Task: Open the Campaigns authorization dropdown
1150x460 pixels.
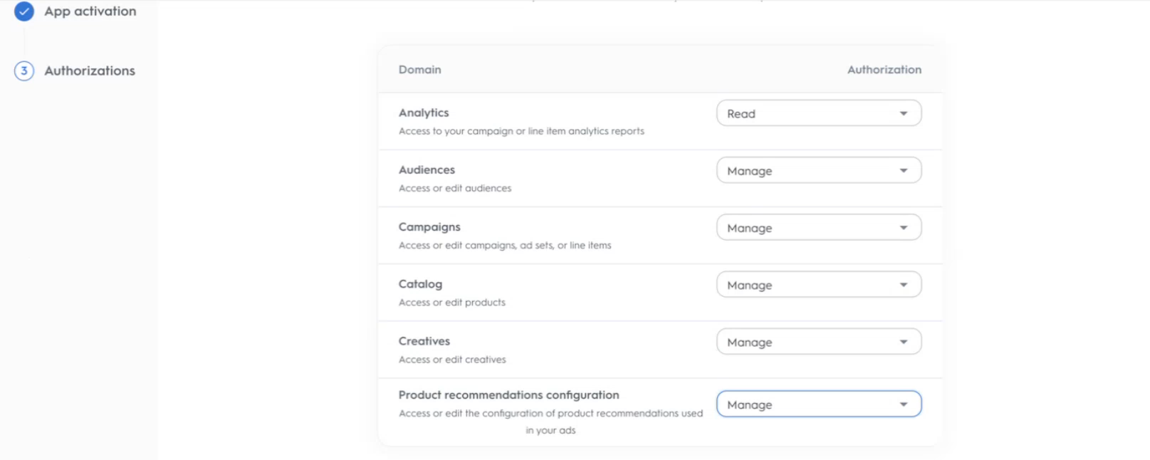Action: (x=819, y=227)
